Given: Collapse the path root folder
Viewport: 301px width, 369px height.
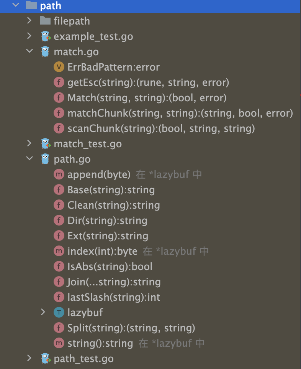Looking at the screenshot, I should click(x=15, y=6).
